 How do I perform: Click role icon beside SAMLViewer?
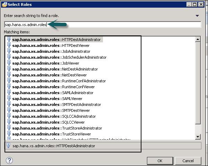pyautogui.click(x=9, y=98)
